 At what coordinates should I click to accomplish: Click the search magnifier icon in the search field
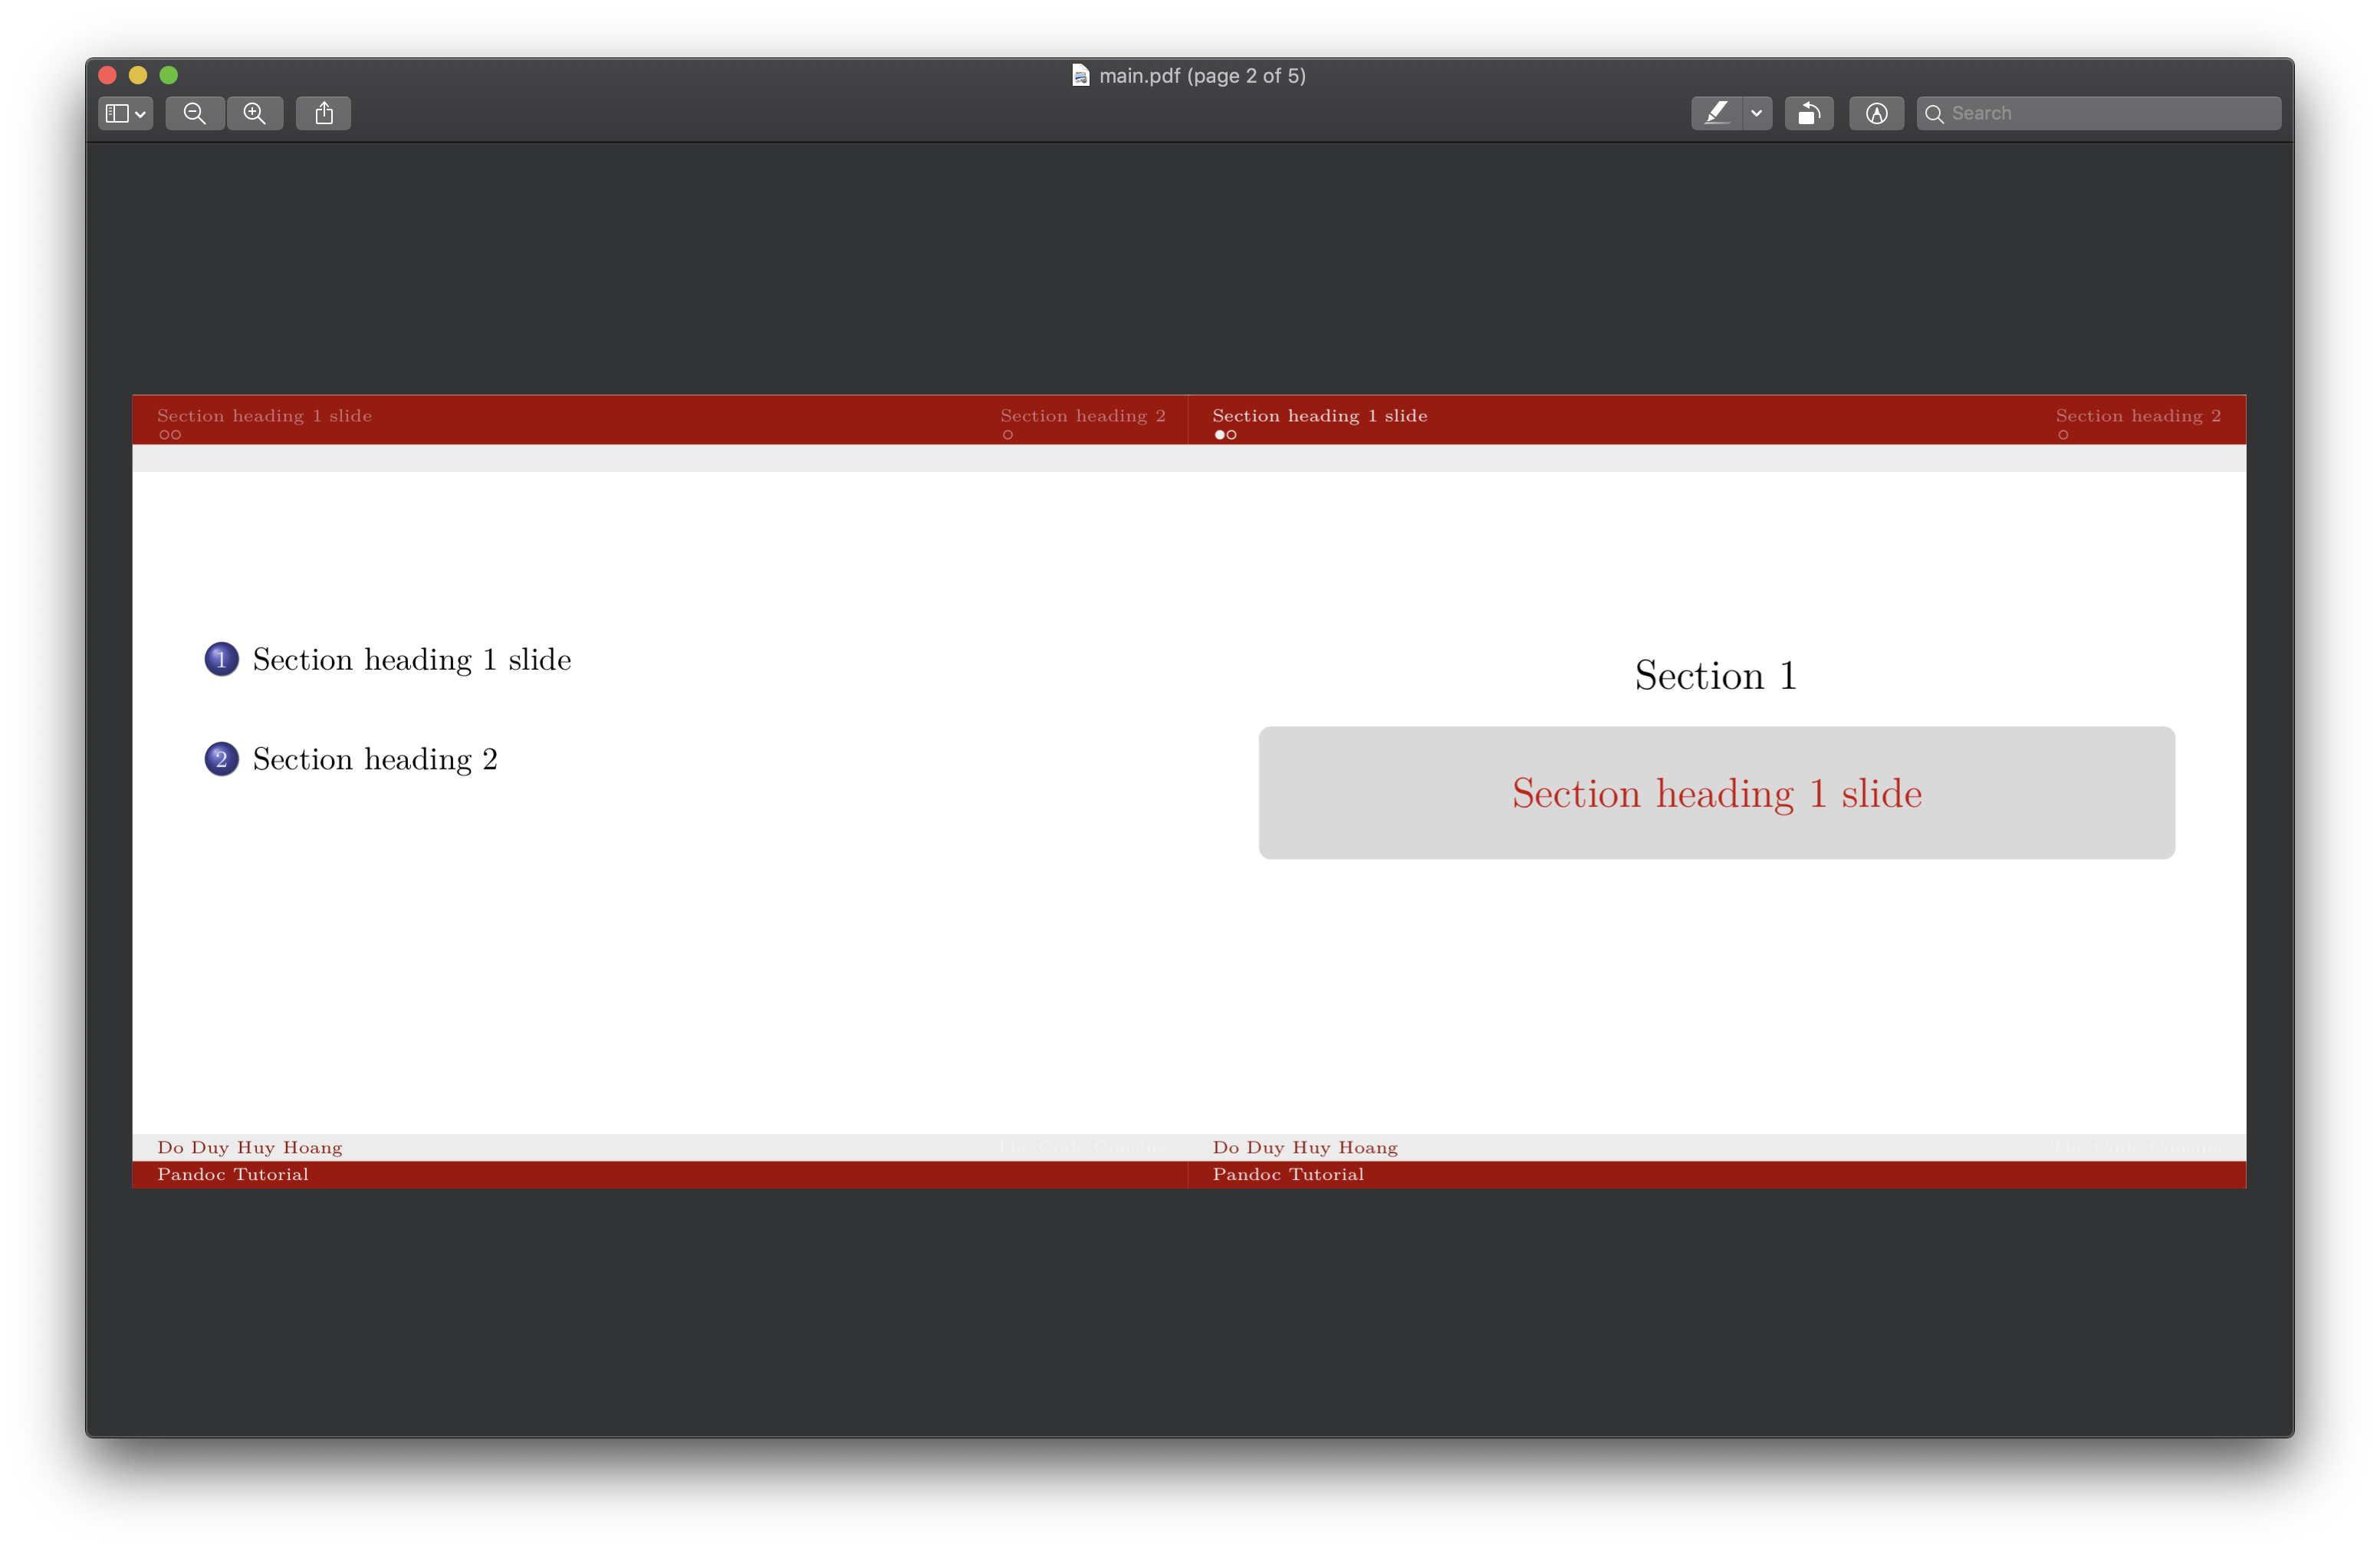(x=1936, y=113)
